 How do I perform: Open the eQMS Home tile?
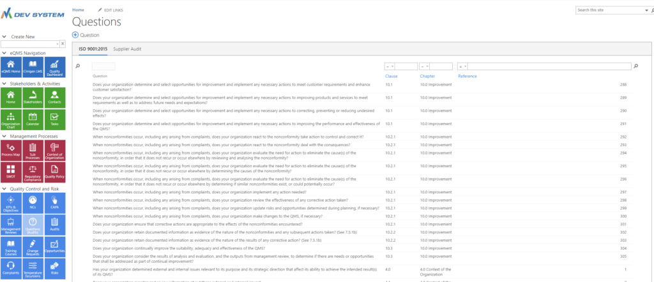click(11, 68)
